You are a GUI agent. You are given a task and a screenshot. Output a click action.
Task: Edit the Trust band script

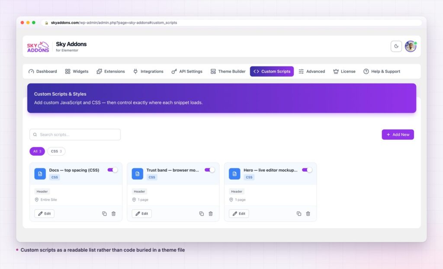pos(141,214)
